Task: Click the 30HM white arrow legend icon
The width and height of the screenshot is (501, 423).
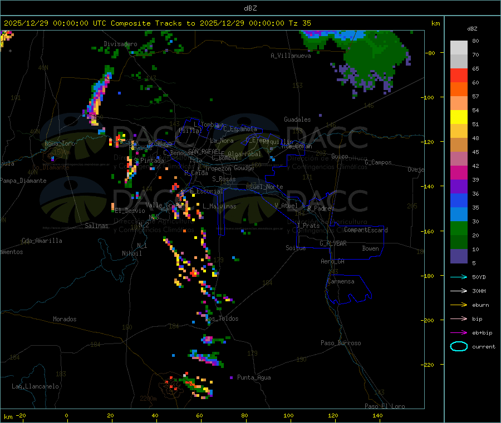Action: [x=459, y=291]
